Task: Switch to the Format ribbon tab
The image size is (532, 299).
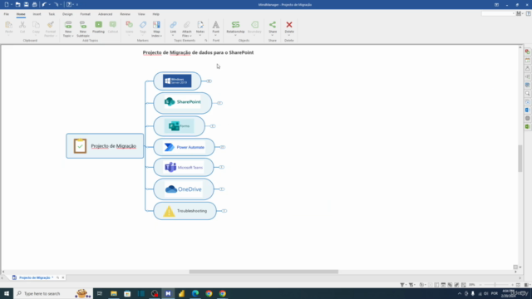Action: coord(85,14)
